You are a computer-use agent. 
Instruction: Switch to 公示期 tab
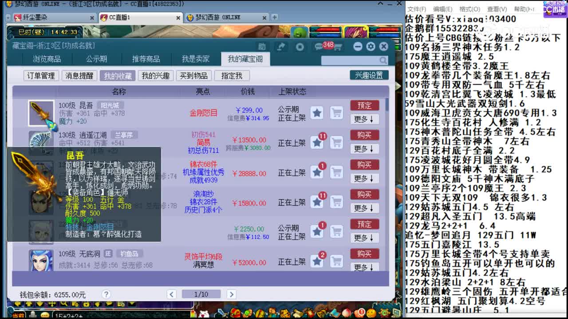point(97,59)
